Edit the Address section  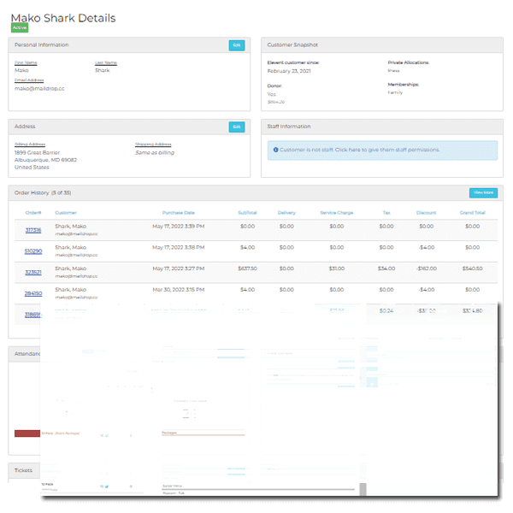[237, 127]
